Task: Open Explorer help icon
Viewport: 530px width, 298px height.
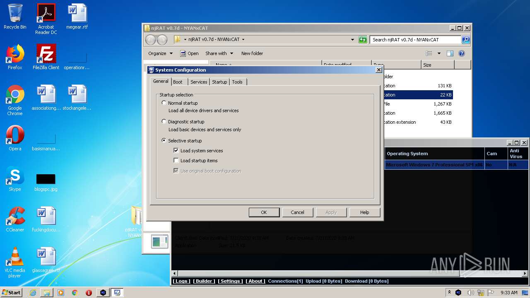Action: click(462, 53)
